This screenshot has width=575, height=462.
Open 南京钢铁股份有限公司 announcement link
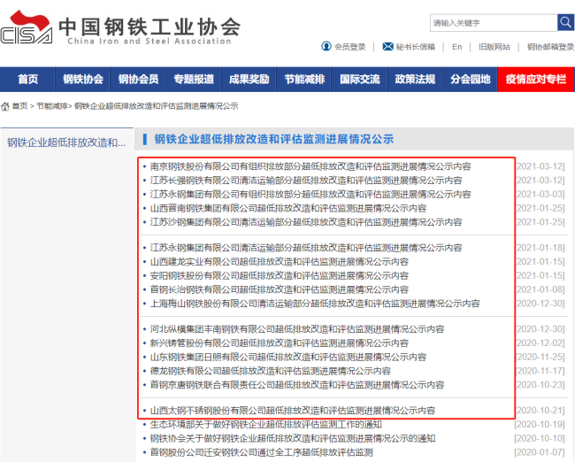[310, 166]
